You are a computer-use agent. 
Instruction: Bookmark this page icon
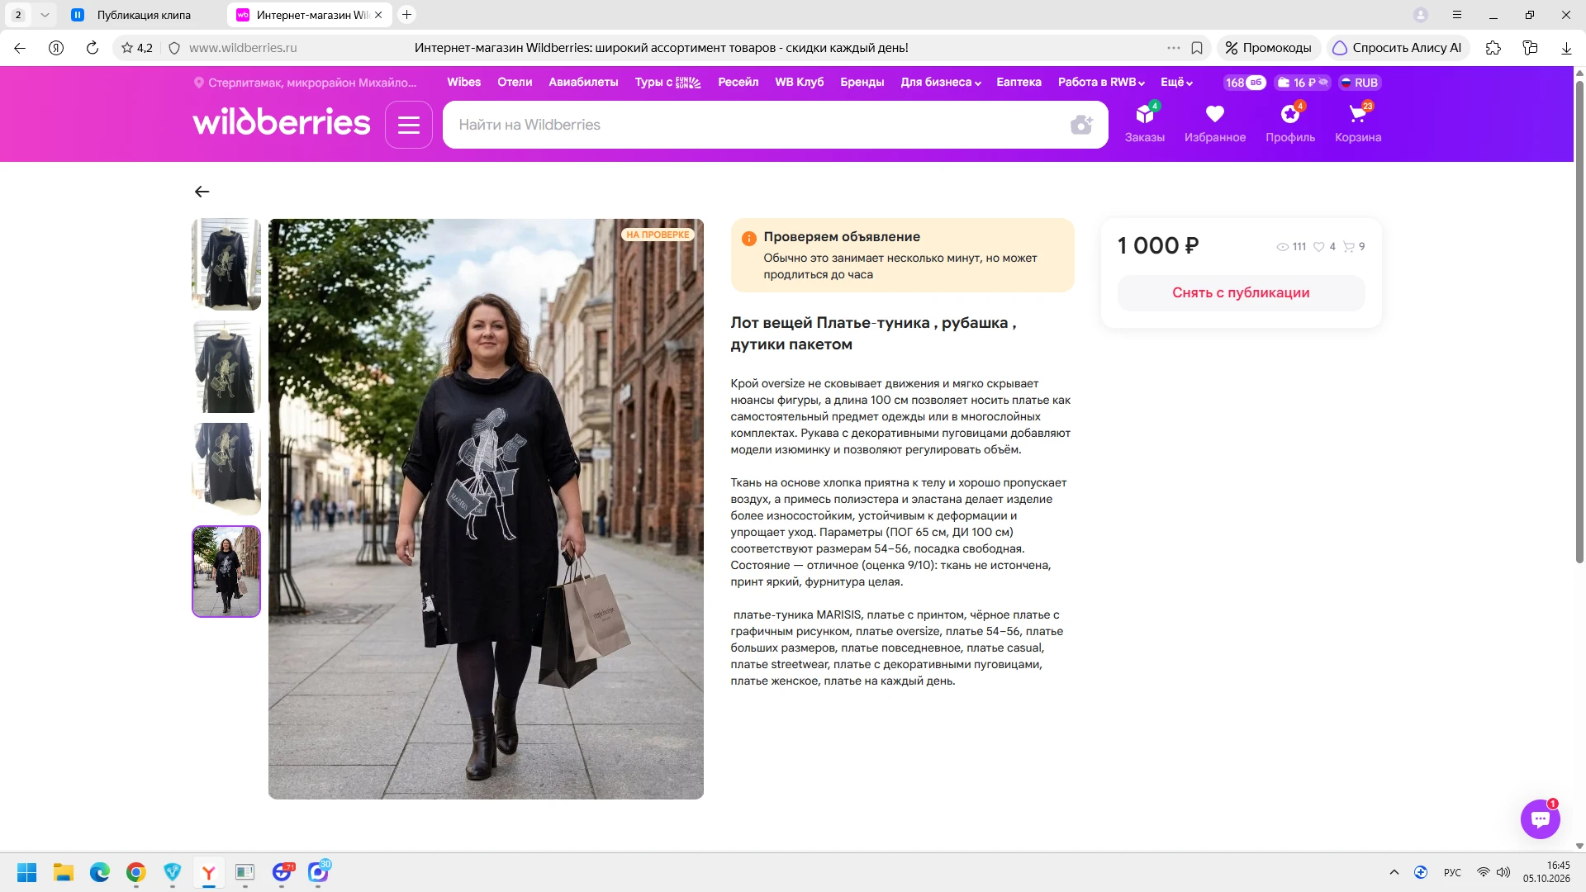pyautogui.click(x=1197, y=48)
